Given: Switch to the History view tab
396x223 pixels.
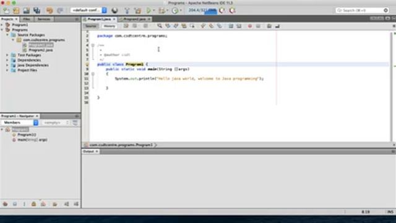Looking at the screenshot, I should [110, 26].
